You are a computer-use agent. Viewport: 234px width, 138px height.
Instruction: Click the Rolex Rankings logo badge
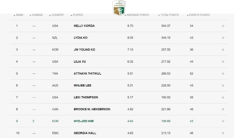point(119,8)
